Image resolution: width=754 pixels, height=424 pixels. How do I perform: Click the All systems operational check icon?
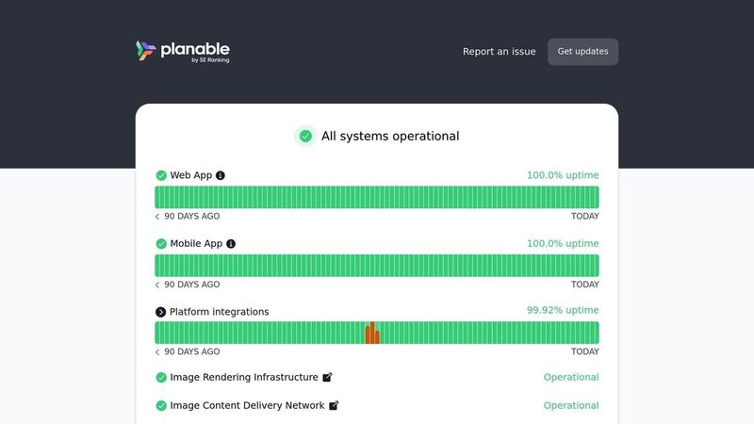point(305,136)
